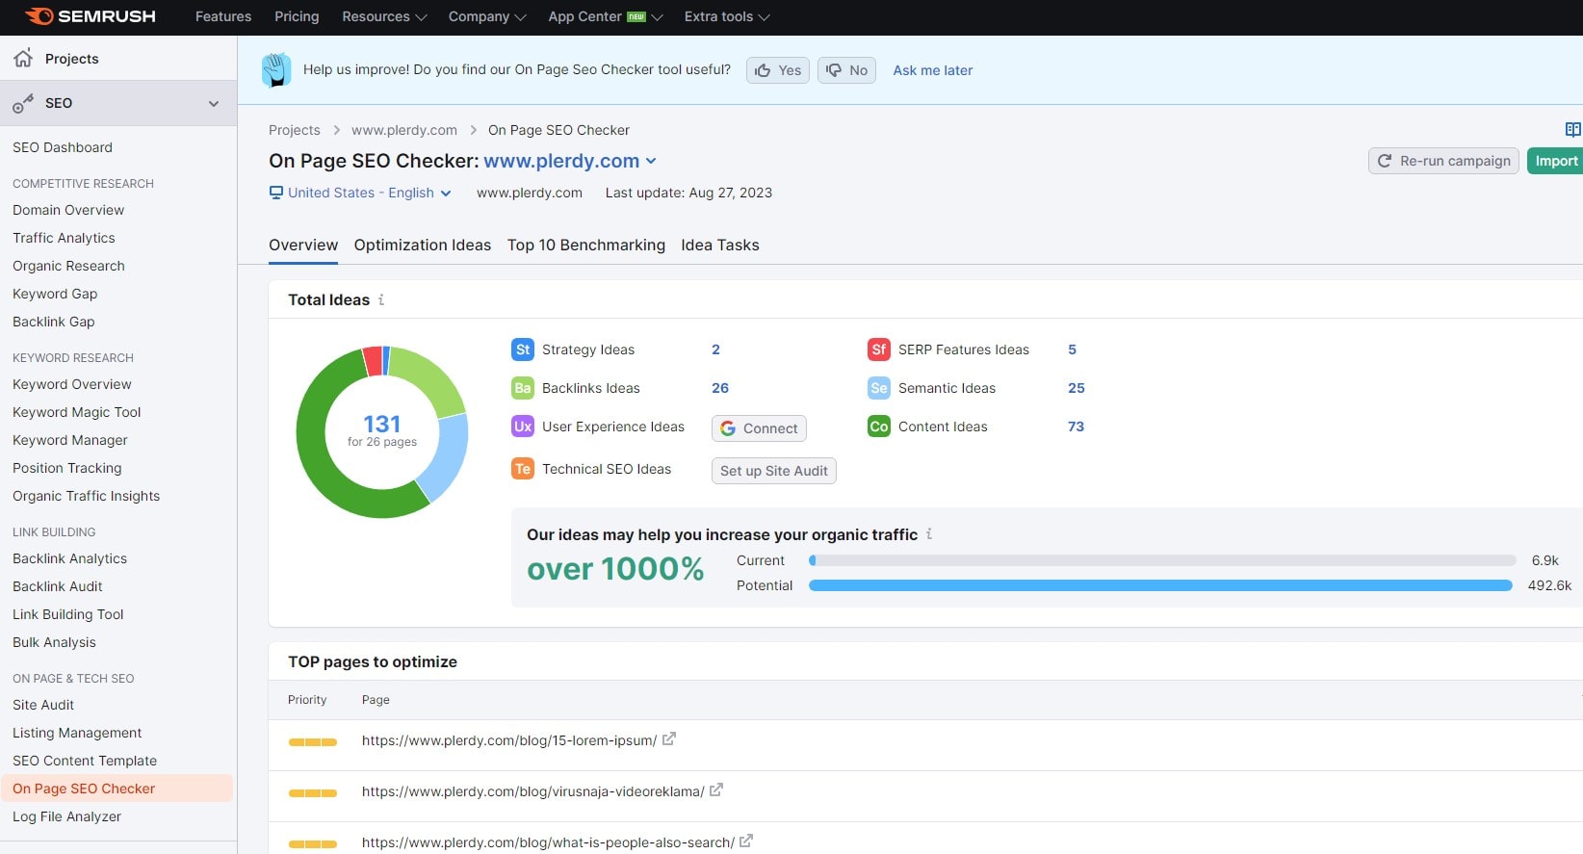Click the Projects breadcrumb link

point(295,130)
